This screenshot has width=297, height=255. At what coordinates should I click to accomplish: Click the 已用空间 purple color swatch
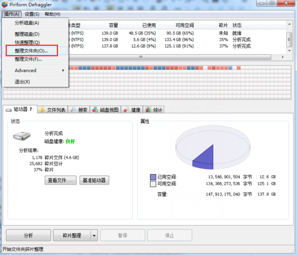click(x=153, y=177)
